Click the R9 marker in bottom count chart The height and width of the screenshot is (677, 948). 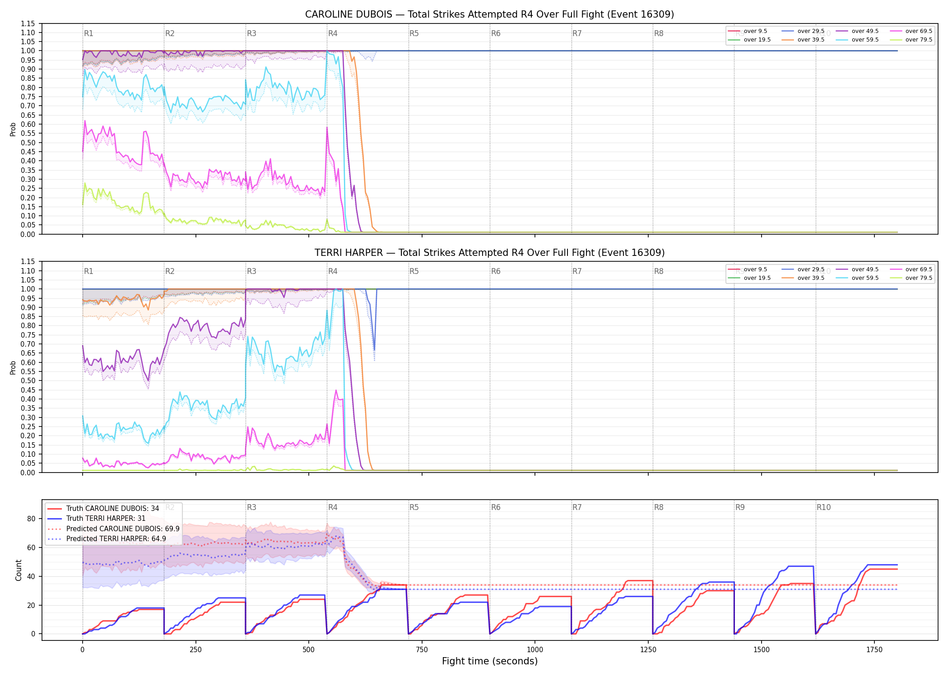(740, 507)
